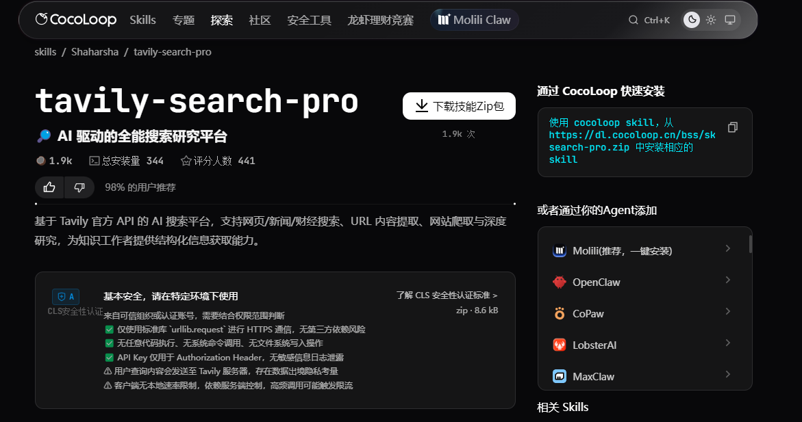Open the 专题 menu item
Screen dimensions: 802x422
[184, 20]
